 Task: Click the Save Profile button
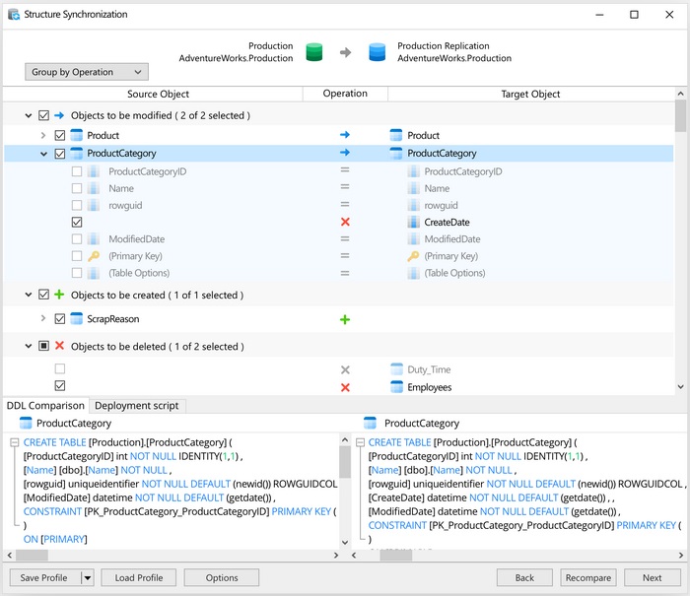point(44,577)
